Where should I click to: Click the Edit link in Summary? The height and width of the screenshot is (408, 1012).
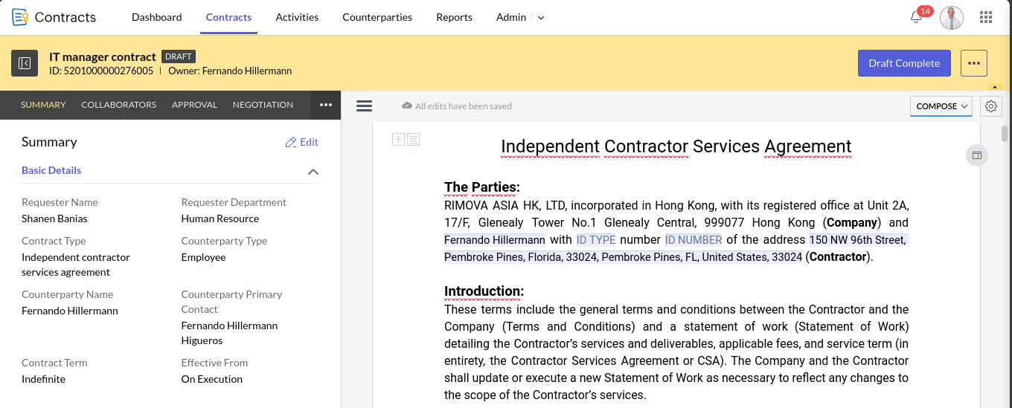coord(302,142)
